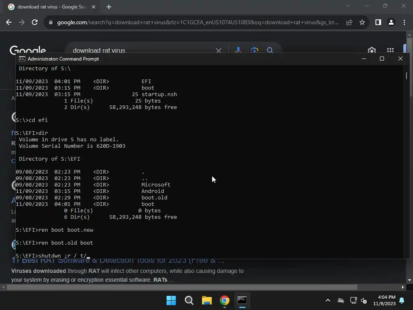Open a new Chrome tab
The image size is (413, 310).
pos(109,7)
